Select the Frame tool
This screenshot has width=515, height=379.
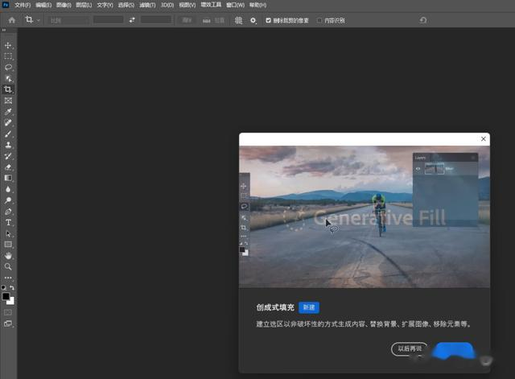click(8, 101)
